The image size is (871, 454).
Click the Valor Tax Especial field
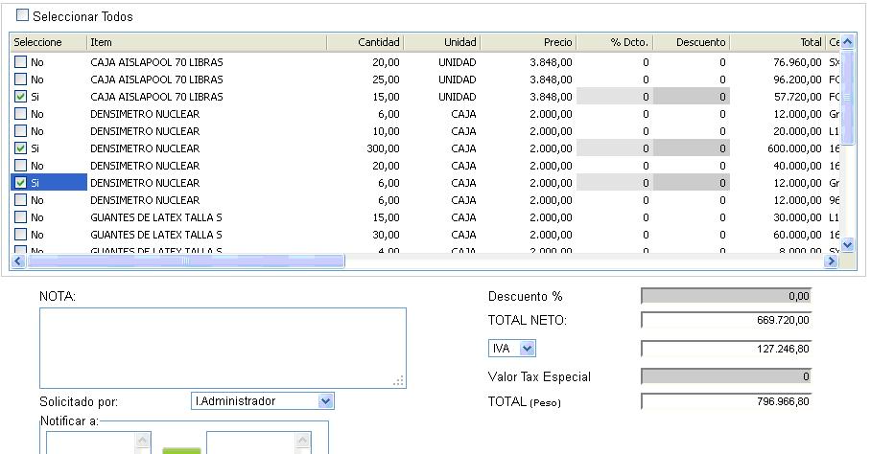tap(726, 376)
